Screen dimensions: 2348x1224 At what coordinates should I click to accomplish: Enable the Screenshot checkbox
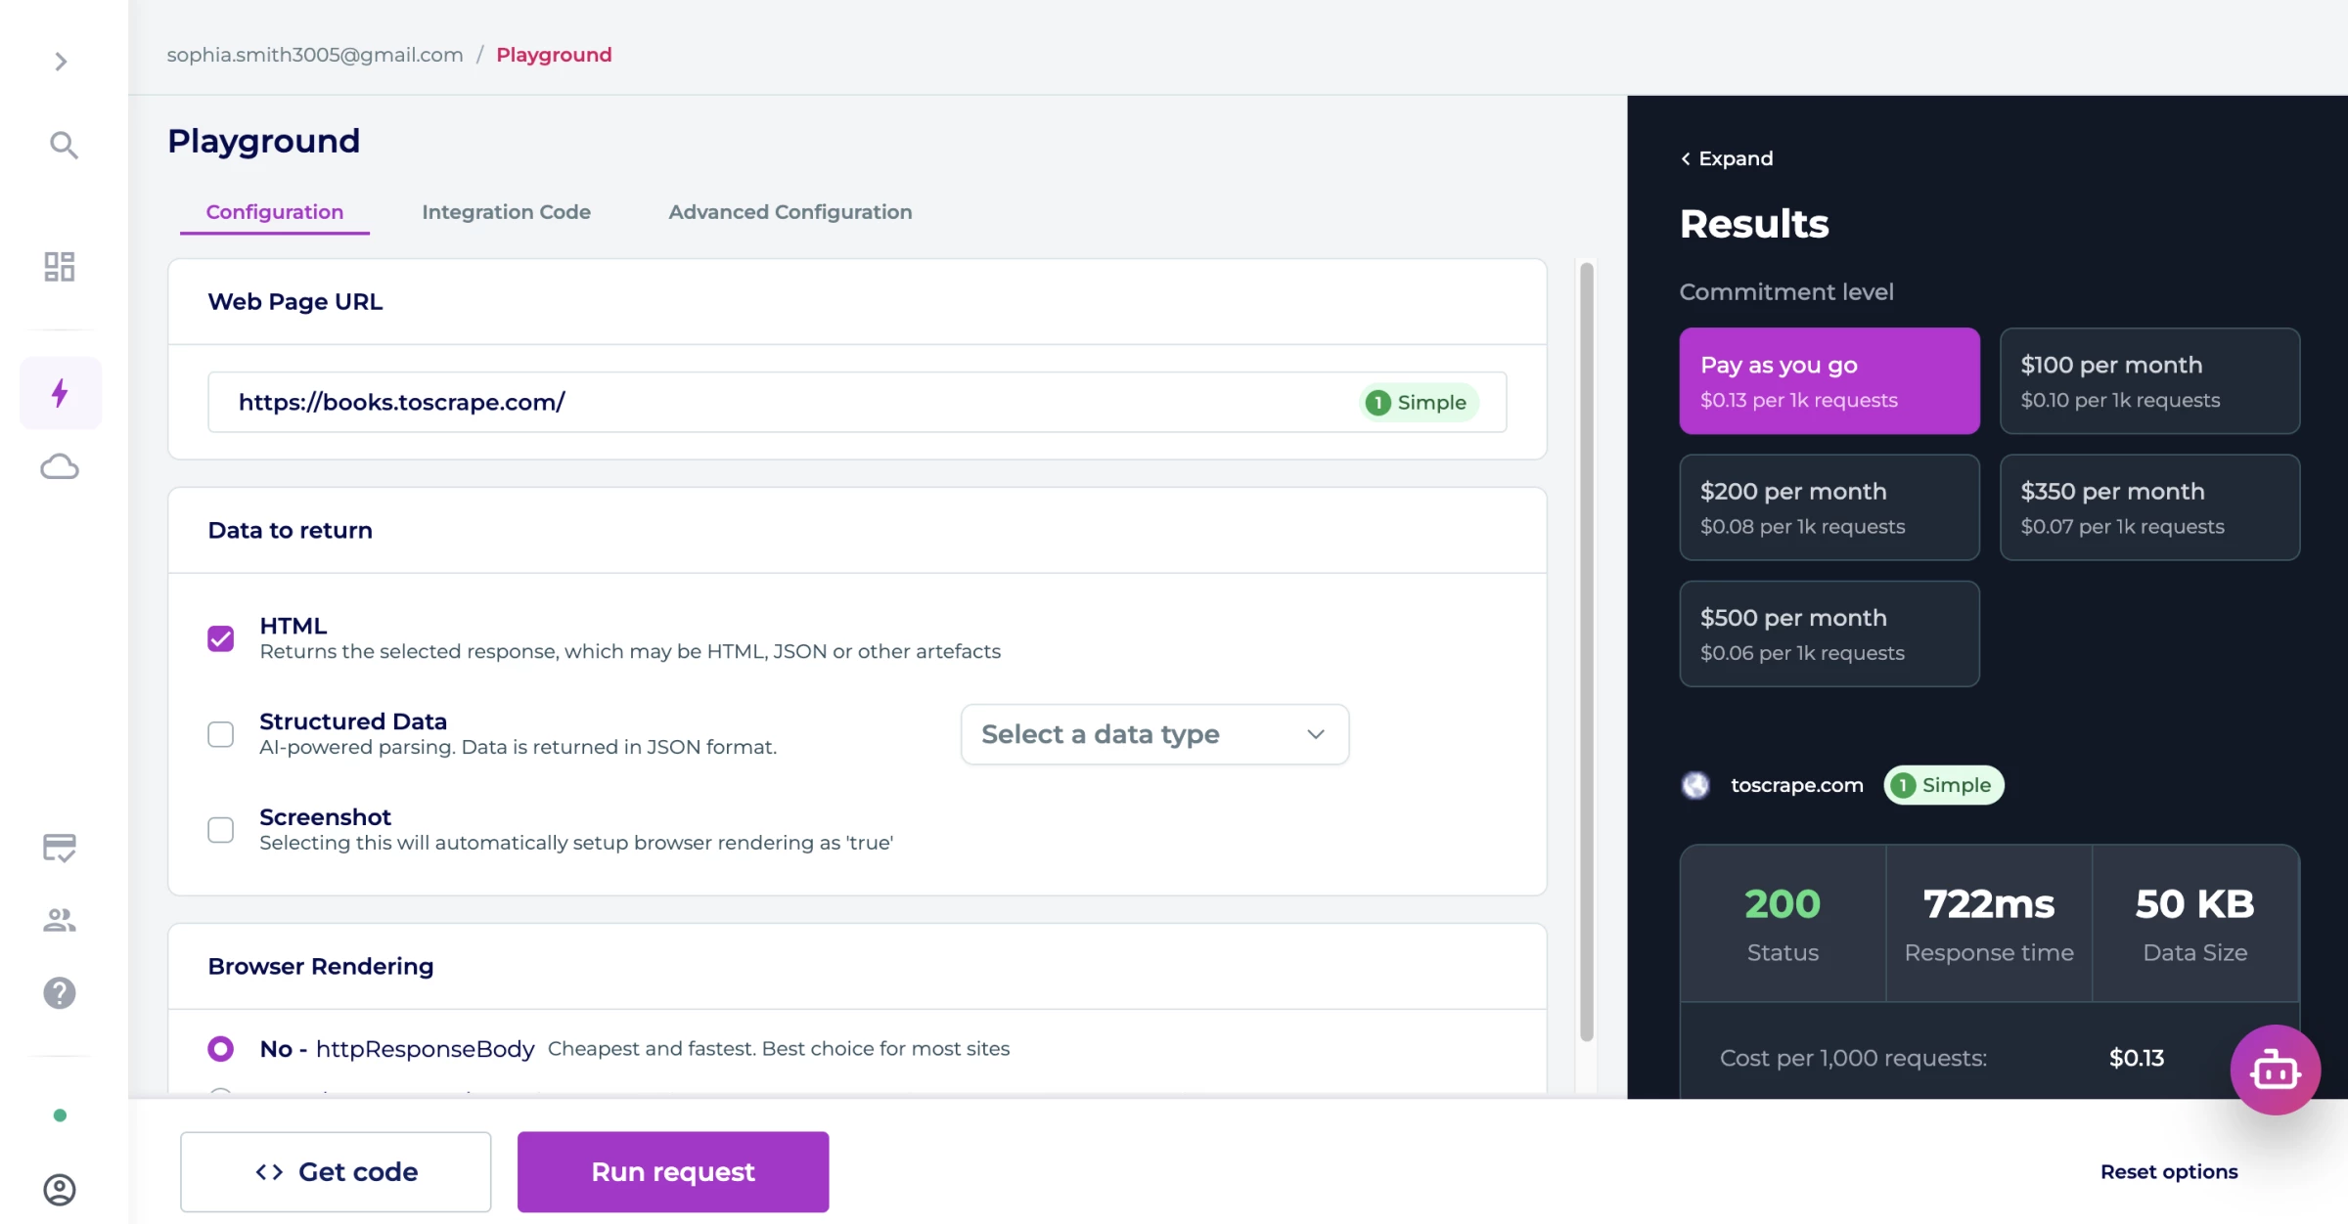pos(221,830)
